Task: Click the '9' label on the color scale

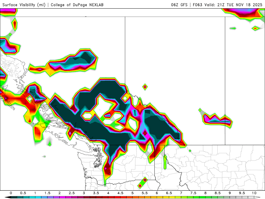Action: pos(230,193)
